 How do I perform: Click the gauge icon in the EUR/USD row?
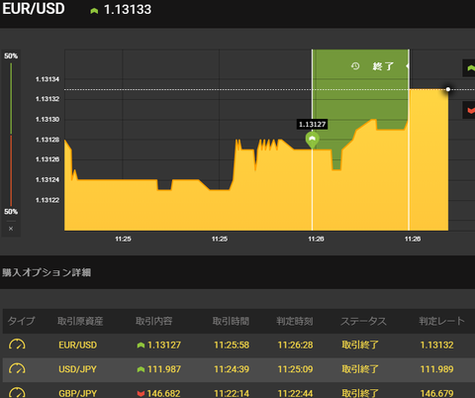[17, 345]
